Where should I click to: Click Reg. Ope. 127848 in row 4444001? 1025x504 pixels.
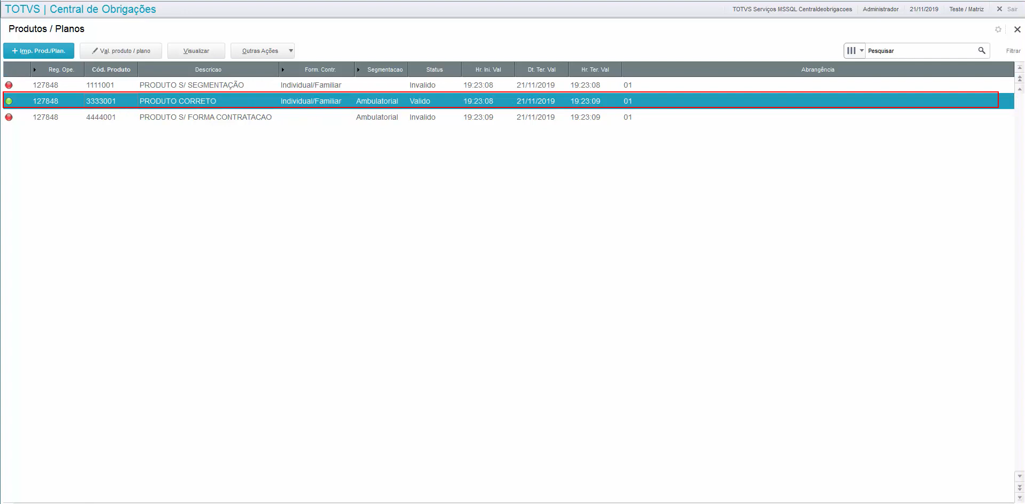pos(45,117)
